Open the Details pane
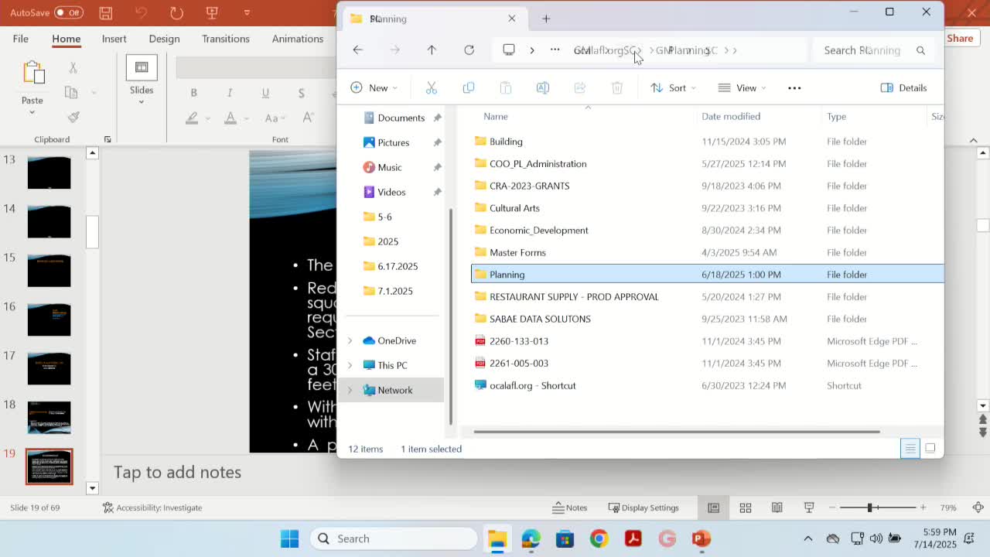990x557 pixels. [903, 87]
